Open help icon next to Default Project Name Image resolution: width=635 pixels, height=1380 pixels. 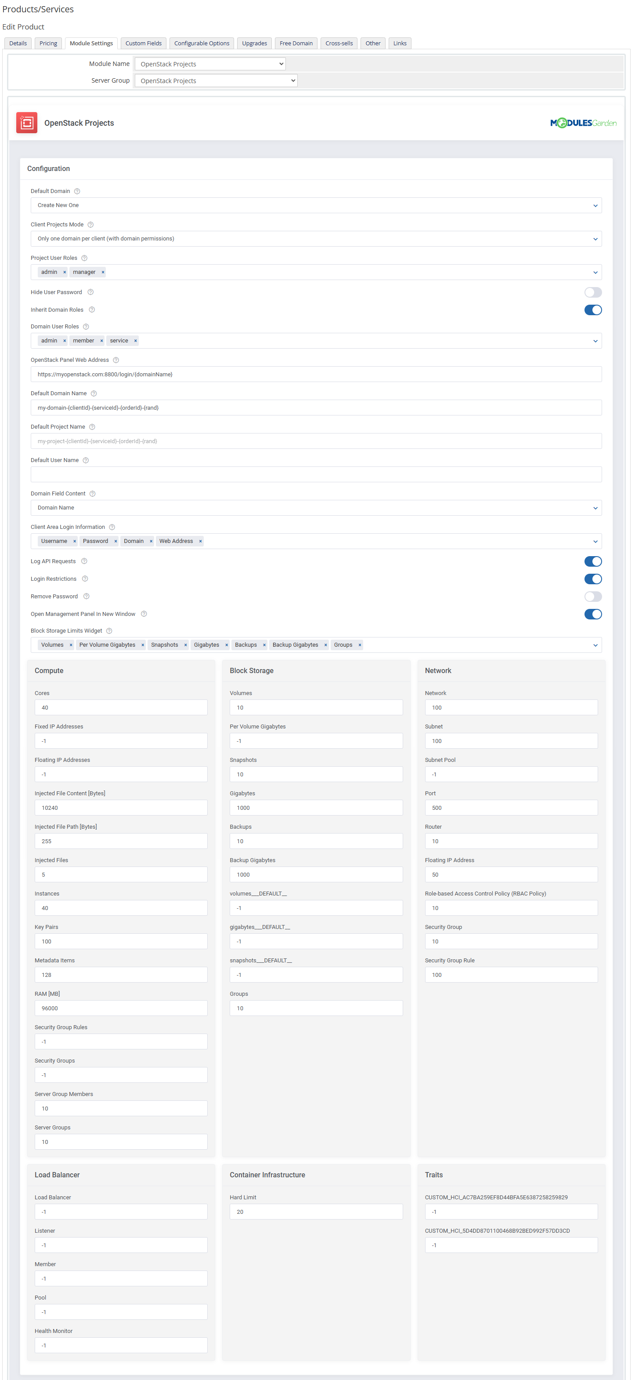click(x=92, y=427)
